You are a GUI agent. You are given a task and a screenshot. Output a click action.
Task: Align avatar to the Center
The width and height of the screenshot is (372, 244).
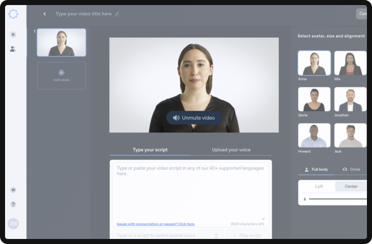351,186
